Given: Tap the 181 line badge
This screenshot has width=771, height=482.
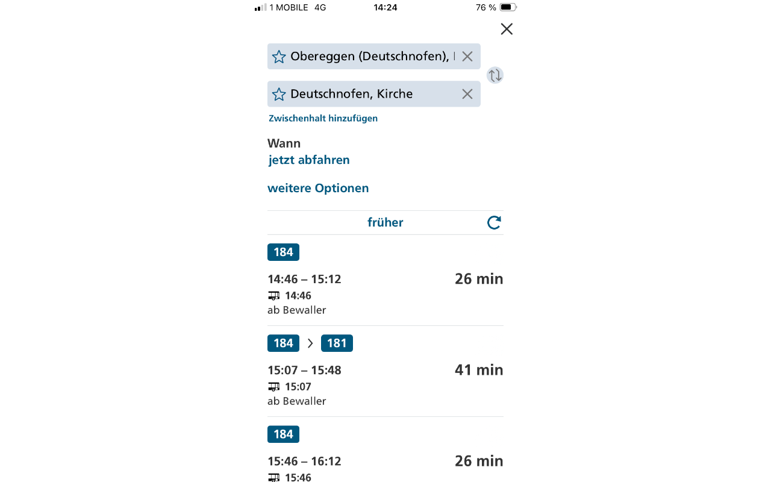Looking at the screenshot, I should coord(337,343).
